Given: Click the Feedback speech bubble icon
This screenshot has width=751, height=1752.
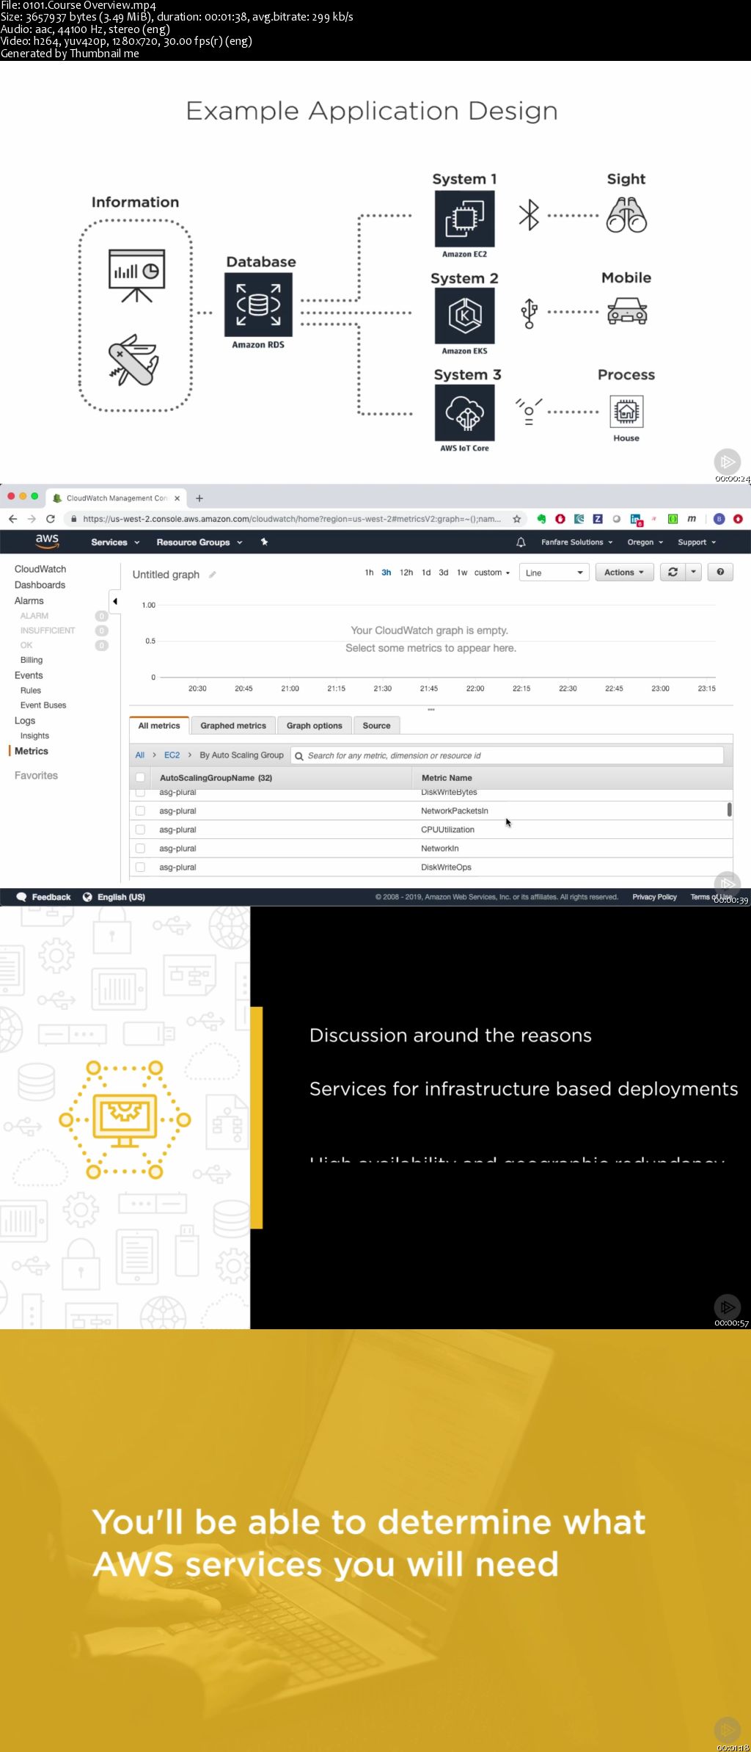Looking at the screenshot, I should (x=21, y=897).
